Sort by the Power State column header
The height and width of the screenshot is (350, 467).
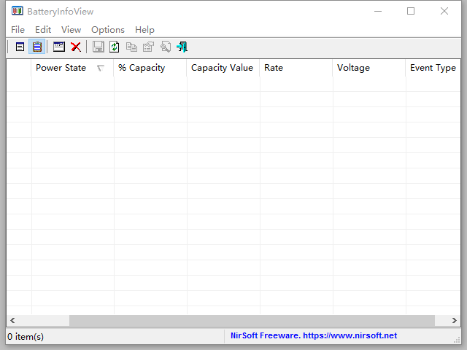click(61, 68)
